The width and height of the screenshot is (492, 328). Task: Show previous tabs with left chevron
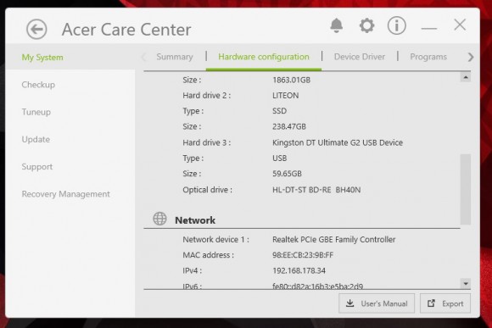144,57
